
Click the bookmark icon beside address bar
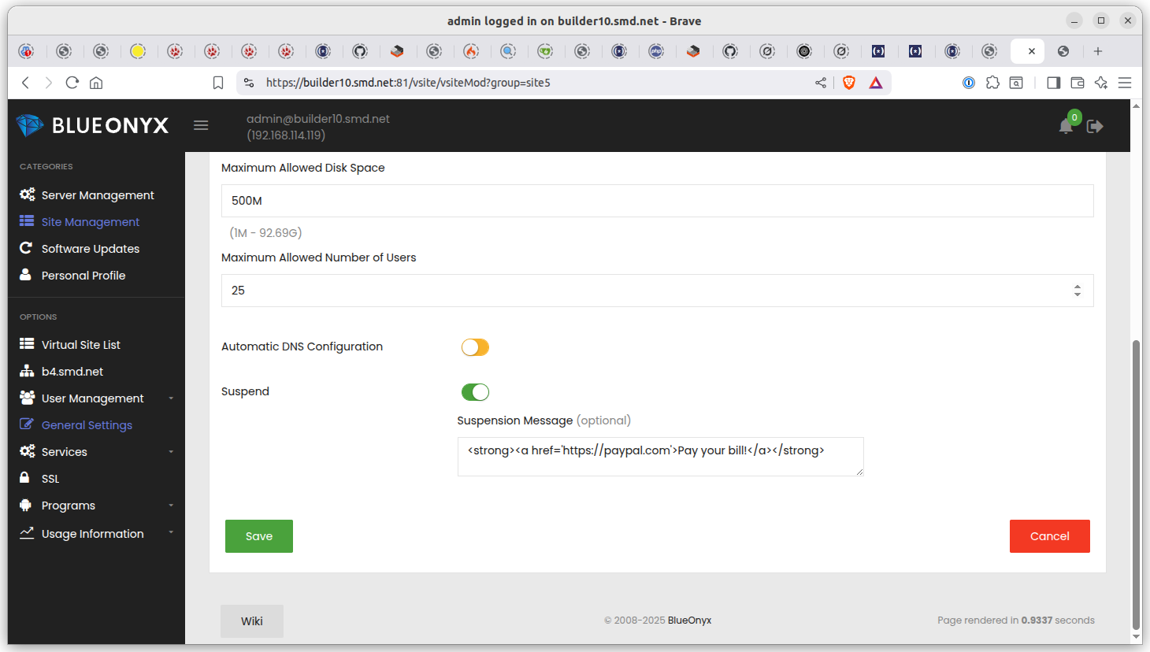218,83
